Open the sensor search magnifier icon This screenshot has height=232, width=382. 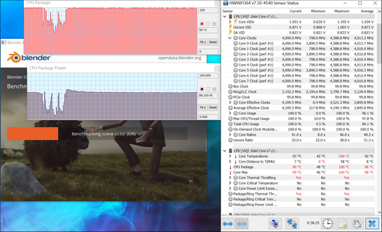[275, 224]
